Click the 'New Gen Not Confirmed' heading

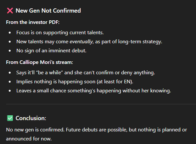(x=48, y=11)
